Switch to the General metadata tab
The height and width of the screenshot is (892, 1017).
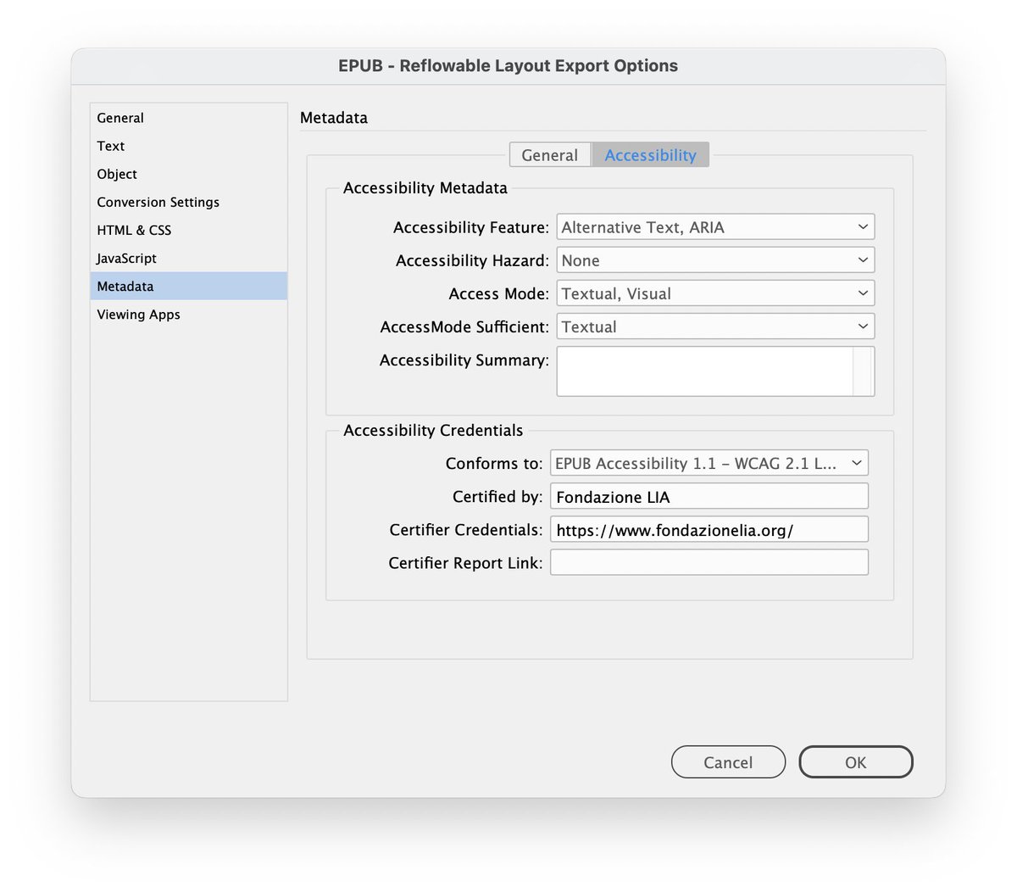pyautogui.click(x=550, y=155)
